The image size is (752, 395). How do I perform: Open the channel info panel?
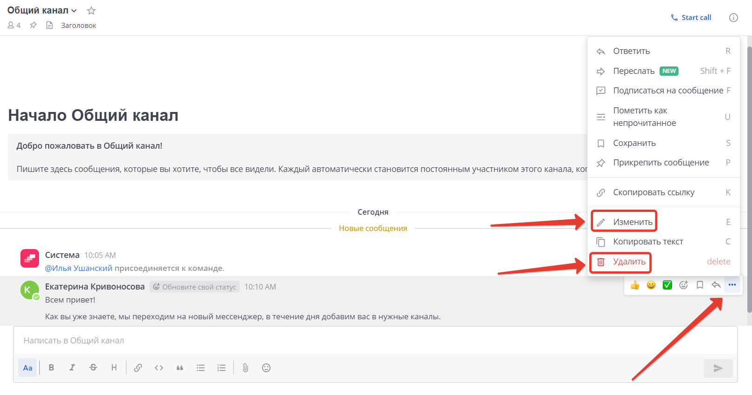pos(733,18)
